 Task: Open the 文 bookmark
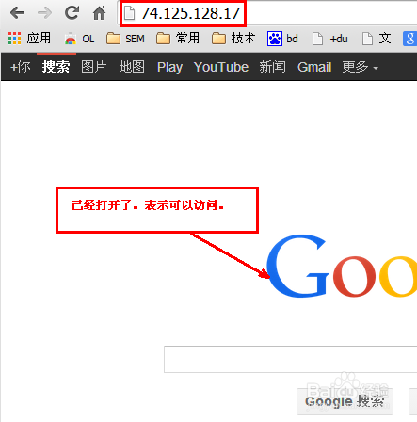coord(377,39)
